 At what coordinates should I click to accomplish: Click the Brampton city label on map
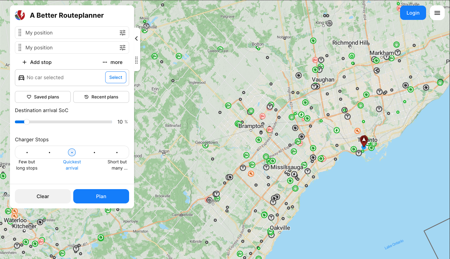click(251, 126)
